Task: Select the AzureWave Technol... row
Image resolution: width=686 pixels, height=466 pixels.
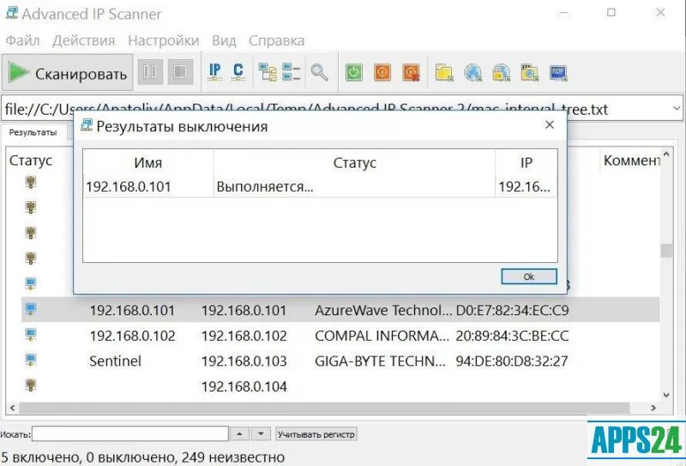Action: (x=340, y=310)
